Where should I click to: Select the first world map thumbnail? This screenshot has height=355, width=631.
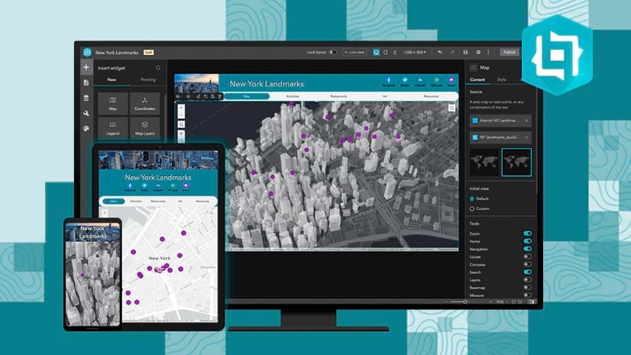[484, 163]
